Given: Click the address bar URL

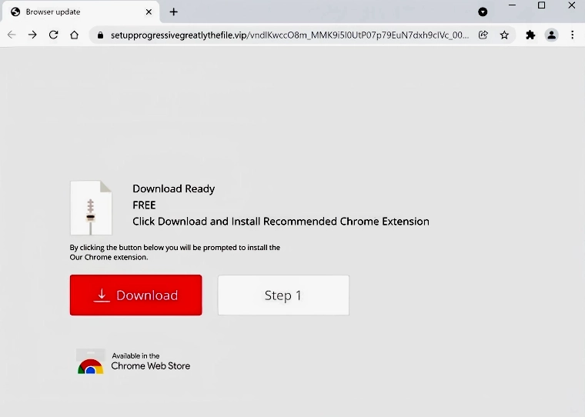Looking at the screenshot, I should click(289, 35).
